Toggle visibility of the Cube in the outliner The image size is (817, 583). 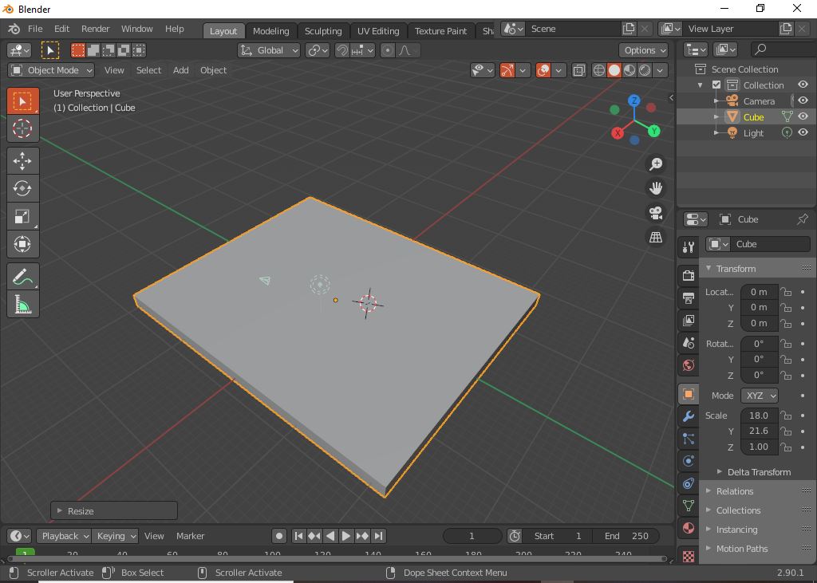click(803, 116)
